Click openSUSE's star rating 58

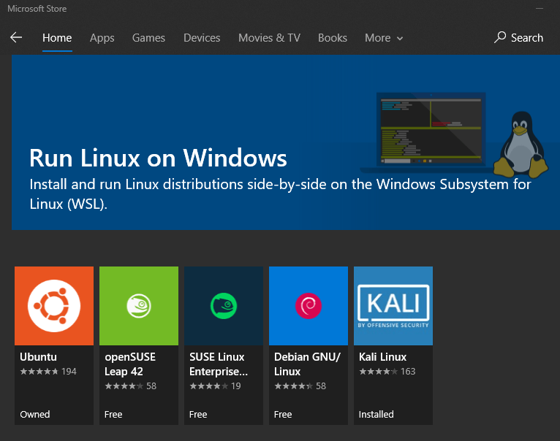130,386
